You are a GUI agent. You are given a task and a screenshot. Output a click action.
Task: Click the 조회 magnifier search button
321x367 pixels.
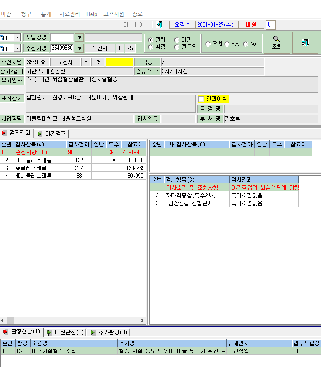click(277, 43)
